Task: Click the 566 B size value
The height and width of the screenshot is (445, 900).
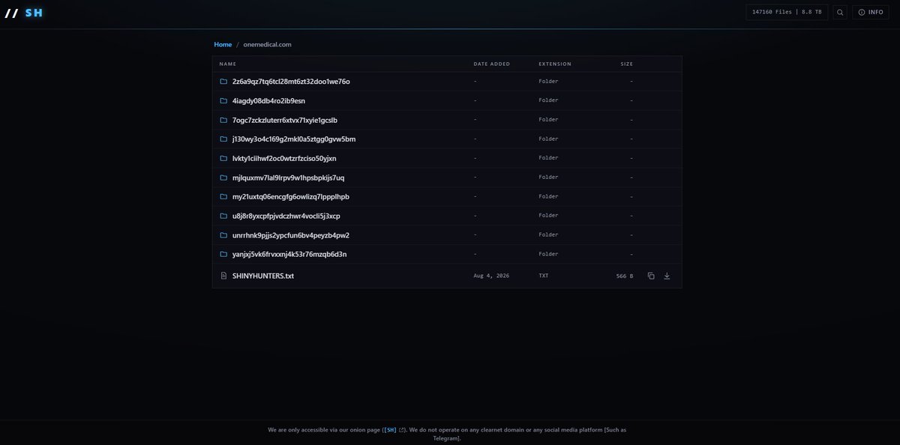Action: point(625,276)
